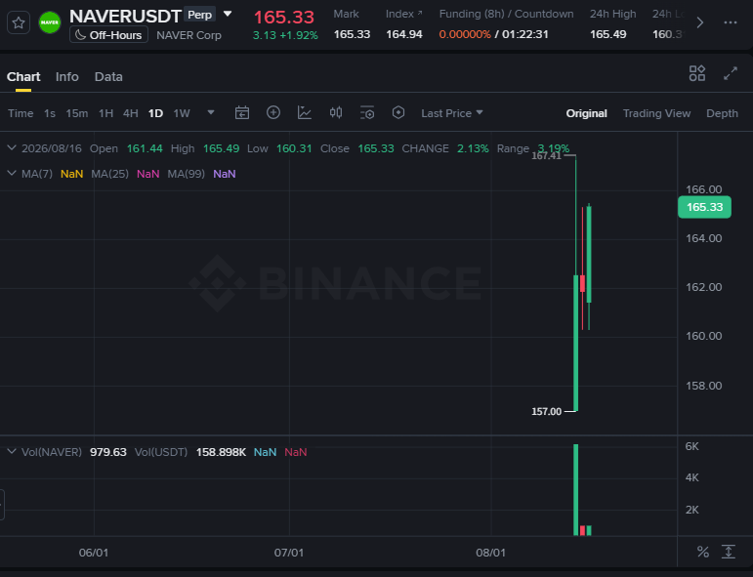Click the NAVER Corp company name
753x577 pixels.
(x=188, y=35)
